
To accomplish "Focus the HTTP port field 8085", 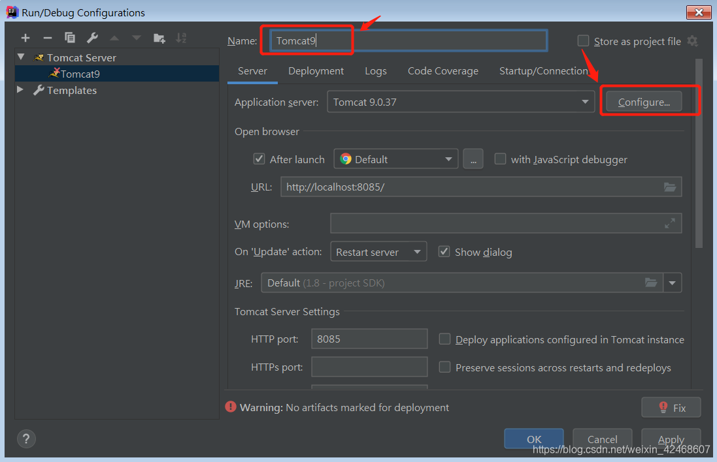I will (369, 339).
